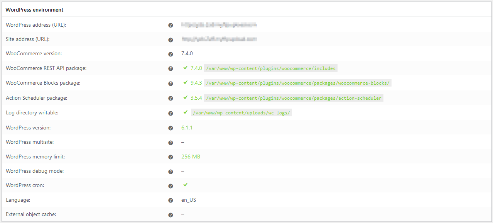Click the green checkmark for Log directory writable
The image size is (493, 223).
pos(186,112)
